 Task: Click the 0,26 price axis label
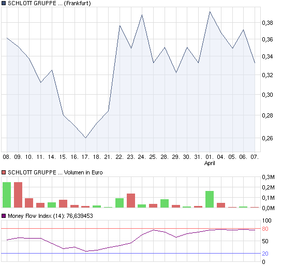point(268,138)
